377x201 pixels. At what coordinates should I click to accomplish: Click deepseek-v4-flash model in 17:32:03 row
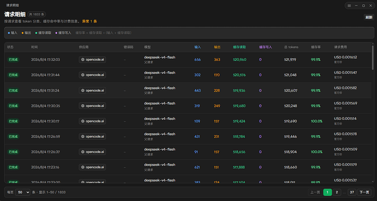[x=160, y=57]
